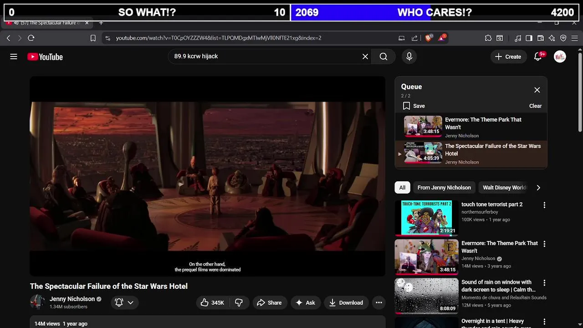The width and height of the screenshot is (583, 328).
Task: Expand subscription notification options chevron
Action: pyautogui.click(x=130, y=302)
